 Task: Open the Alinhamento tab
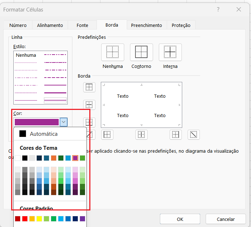pos(50,25)
